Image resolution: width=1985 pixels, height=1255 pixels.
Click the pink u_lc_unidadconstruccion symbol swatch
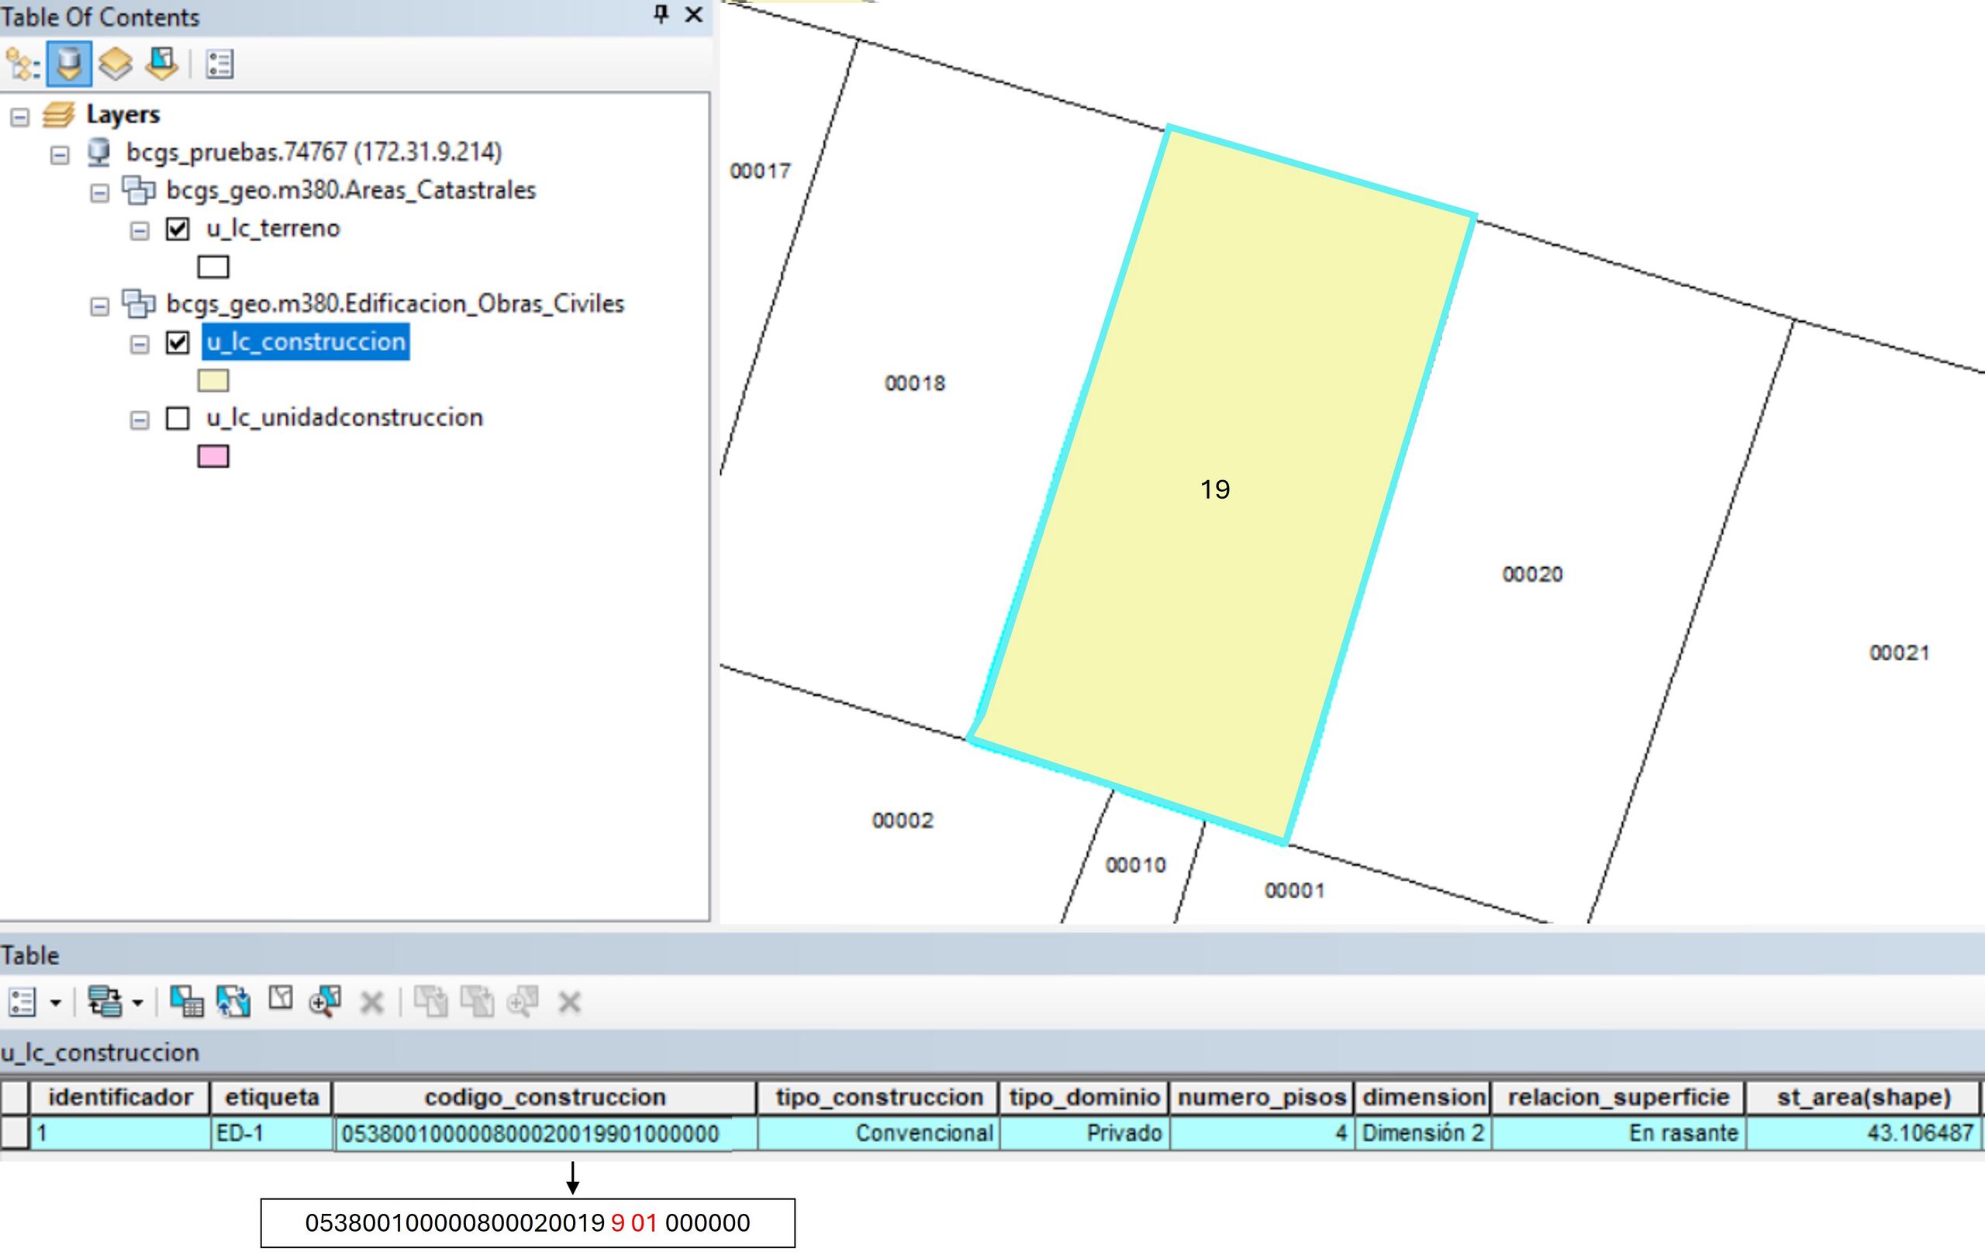(x=212, y=457)
